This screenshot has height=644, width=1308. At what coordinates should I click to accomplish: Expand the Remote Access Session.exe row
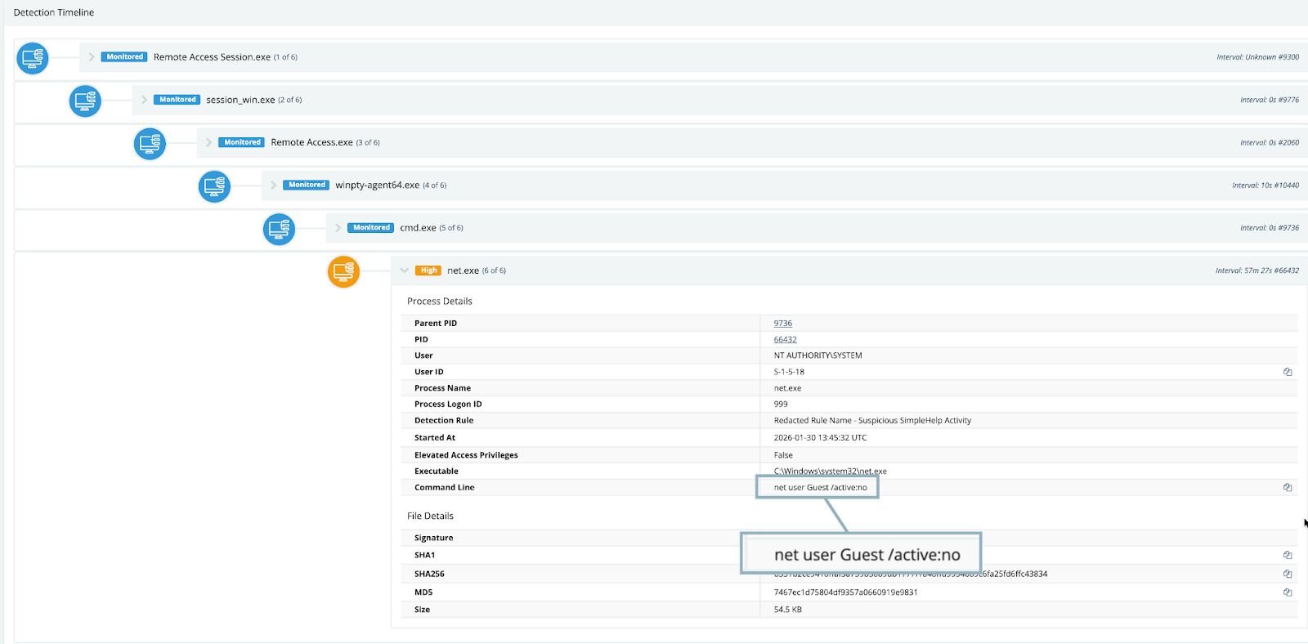92,57
